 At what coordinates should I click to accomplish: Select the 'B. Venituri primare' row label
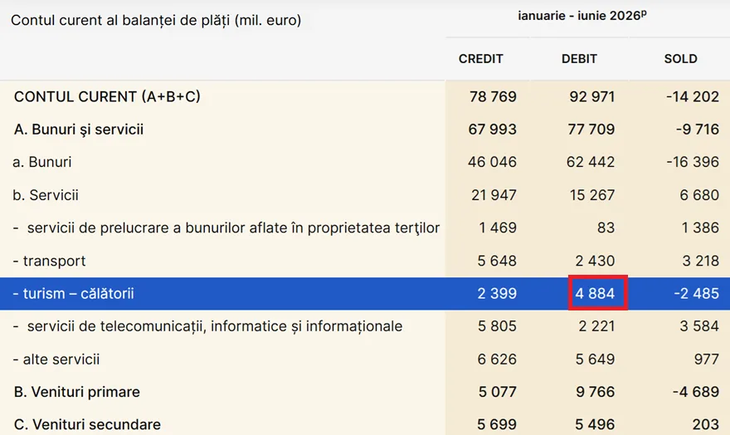pyautogui.click(x=77, y=392)
